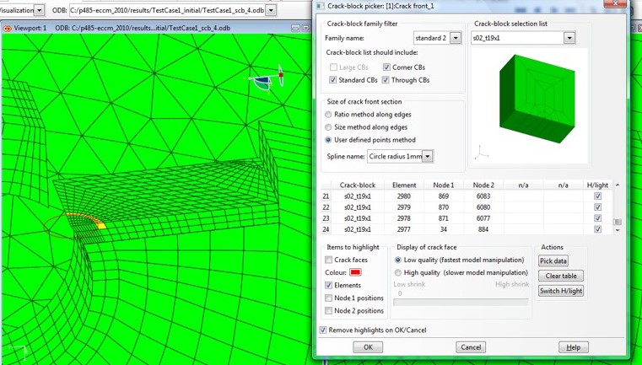Click the Clear table button

[561, 276]
